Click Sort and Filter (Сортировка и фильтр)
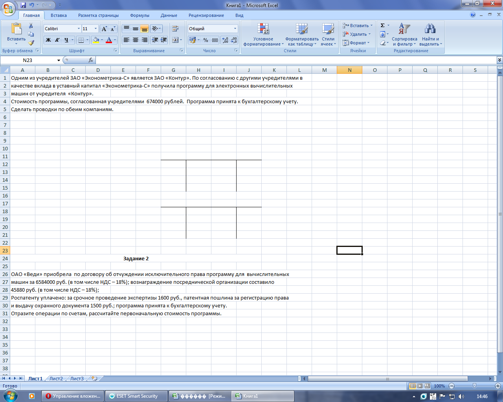Viewport: 503px width, 402px height. [404, 35]
